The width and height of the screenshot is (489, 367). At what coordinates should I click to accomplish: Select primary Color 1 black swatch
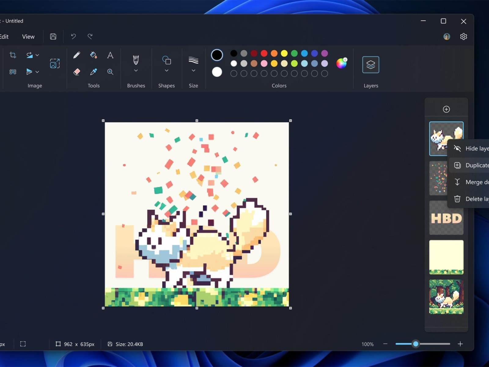217,55
